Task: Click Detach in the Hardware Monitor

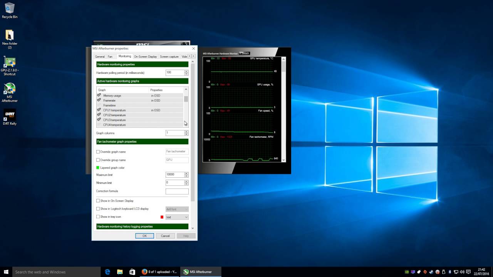Action: tap(245, 53)
